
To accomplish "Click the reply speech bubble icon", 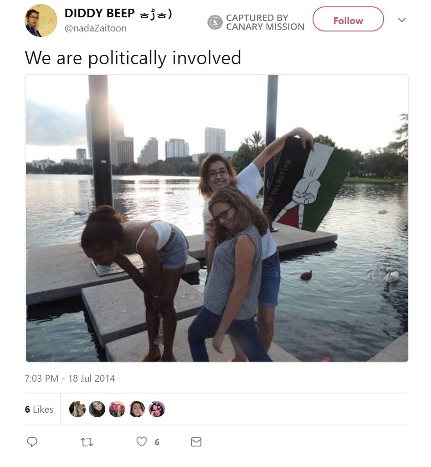I will (x=32, y=441).
